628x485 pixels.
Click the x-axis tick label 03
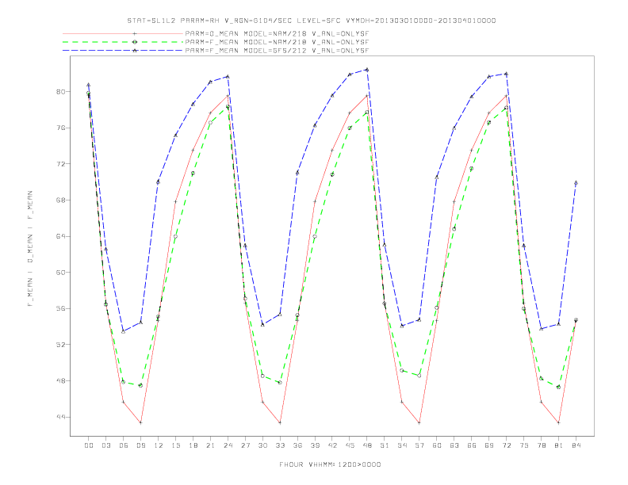tap(105, 445)
